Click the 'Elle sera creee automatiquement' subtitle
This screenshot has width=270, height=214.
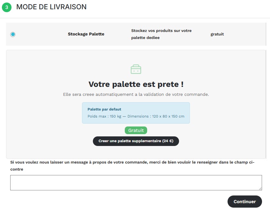(x=136, y=95)
